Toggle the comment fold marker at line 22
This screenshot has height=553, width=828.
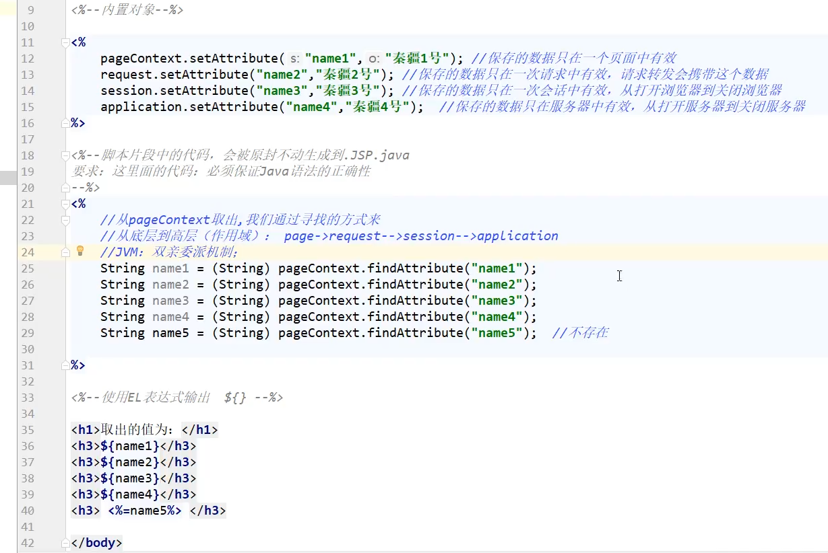coord(65,220)
